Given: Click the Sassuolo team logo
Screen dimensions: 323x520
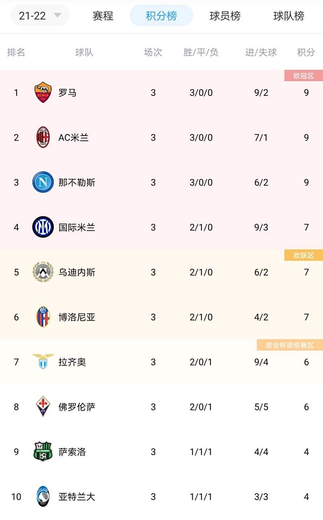Looking at the screenshot, I should click(x=43, y=451).
